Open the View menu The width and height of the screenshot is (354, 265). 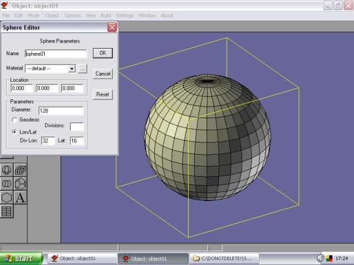point(91,15)
